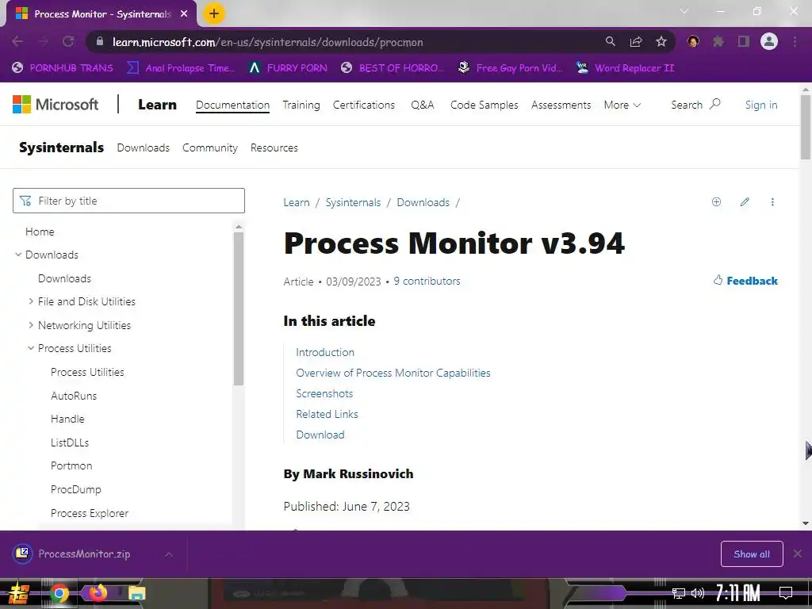Open Assessments

561,105
